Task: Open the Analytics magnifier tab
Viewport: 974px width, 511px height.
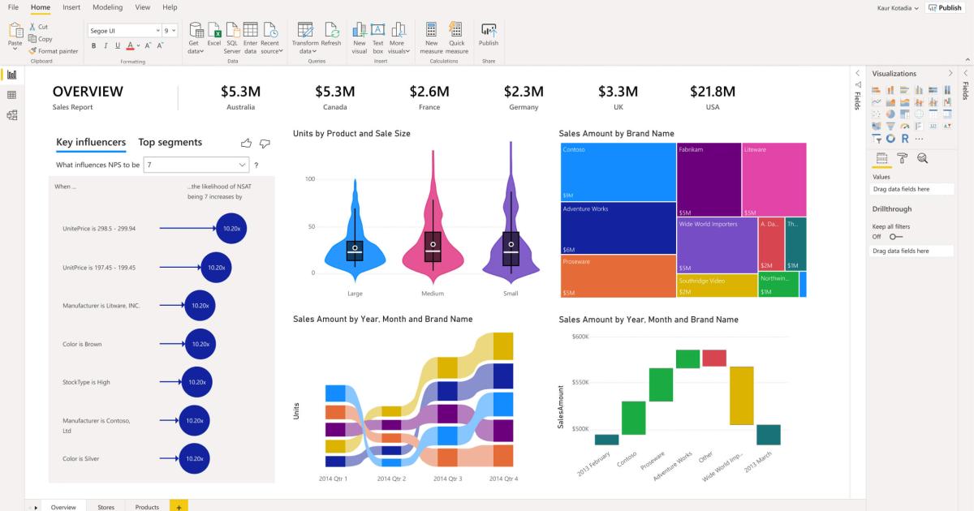Action: pos(922,157)
